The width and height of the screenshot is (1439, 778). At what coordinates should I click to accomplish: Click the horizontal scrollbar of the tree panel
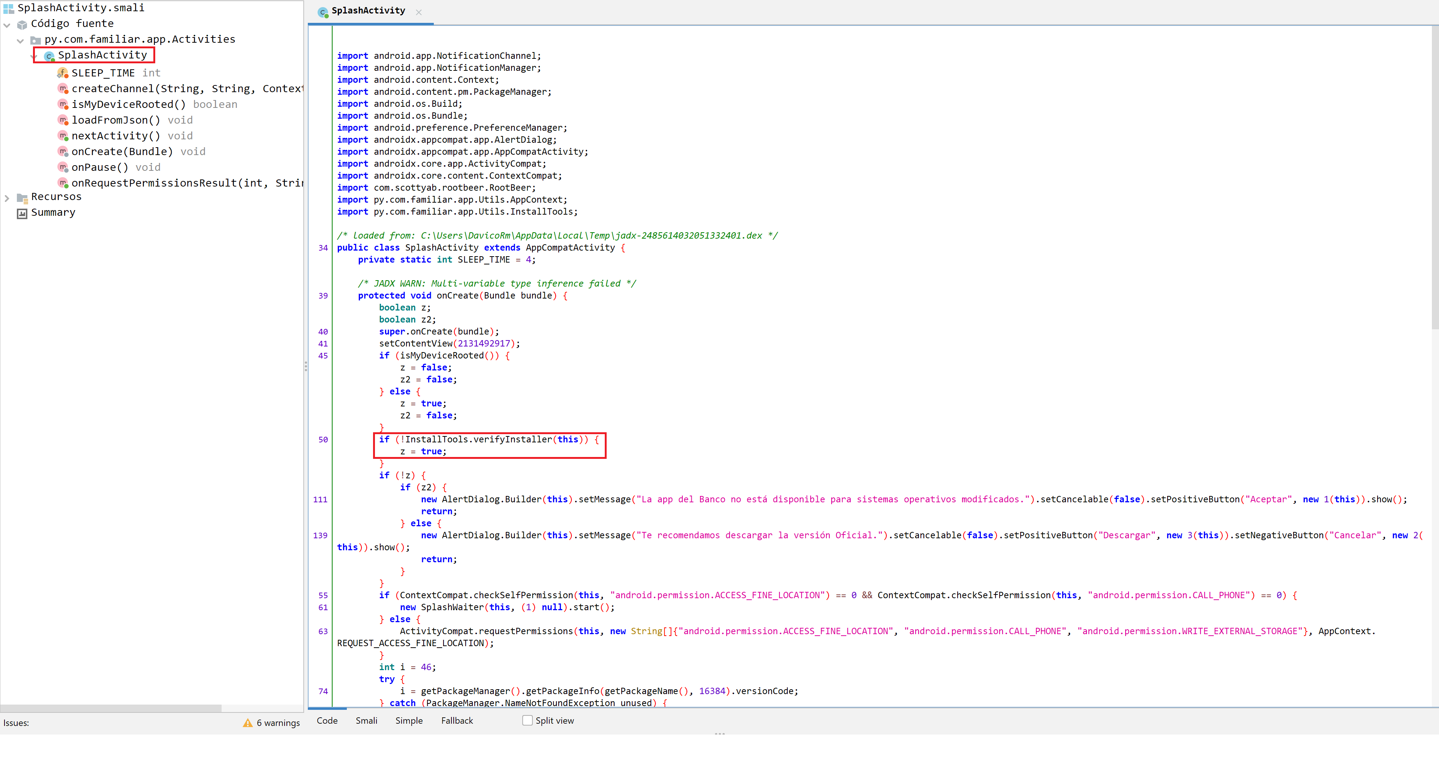[111, 708]
